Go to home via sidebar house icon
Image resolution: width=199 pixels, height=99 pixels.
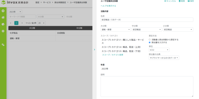[x=3, y=17]
